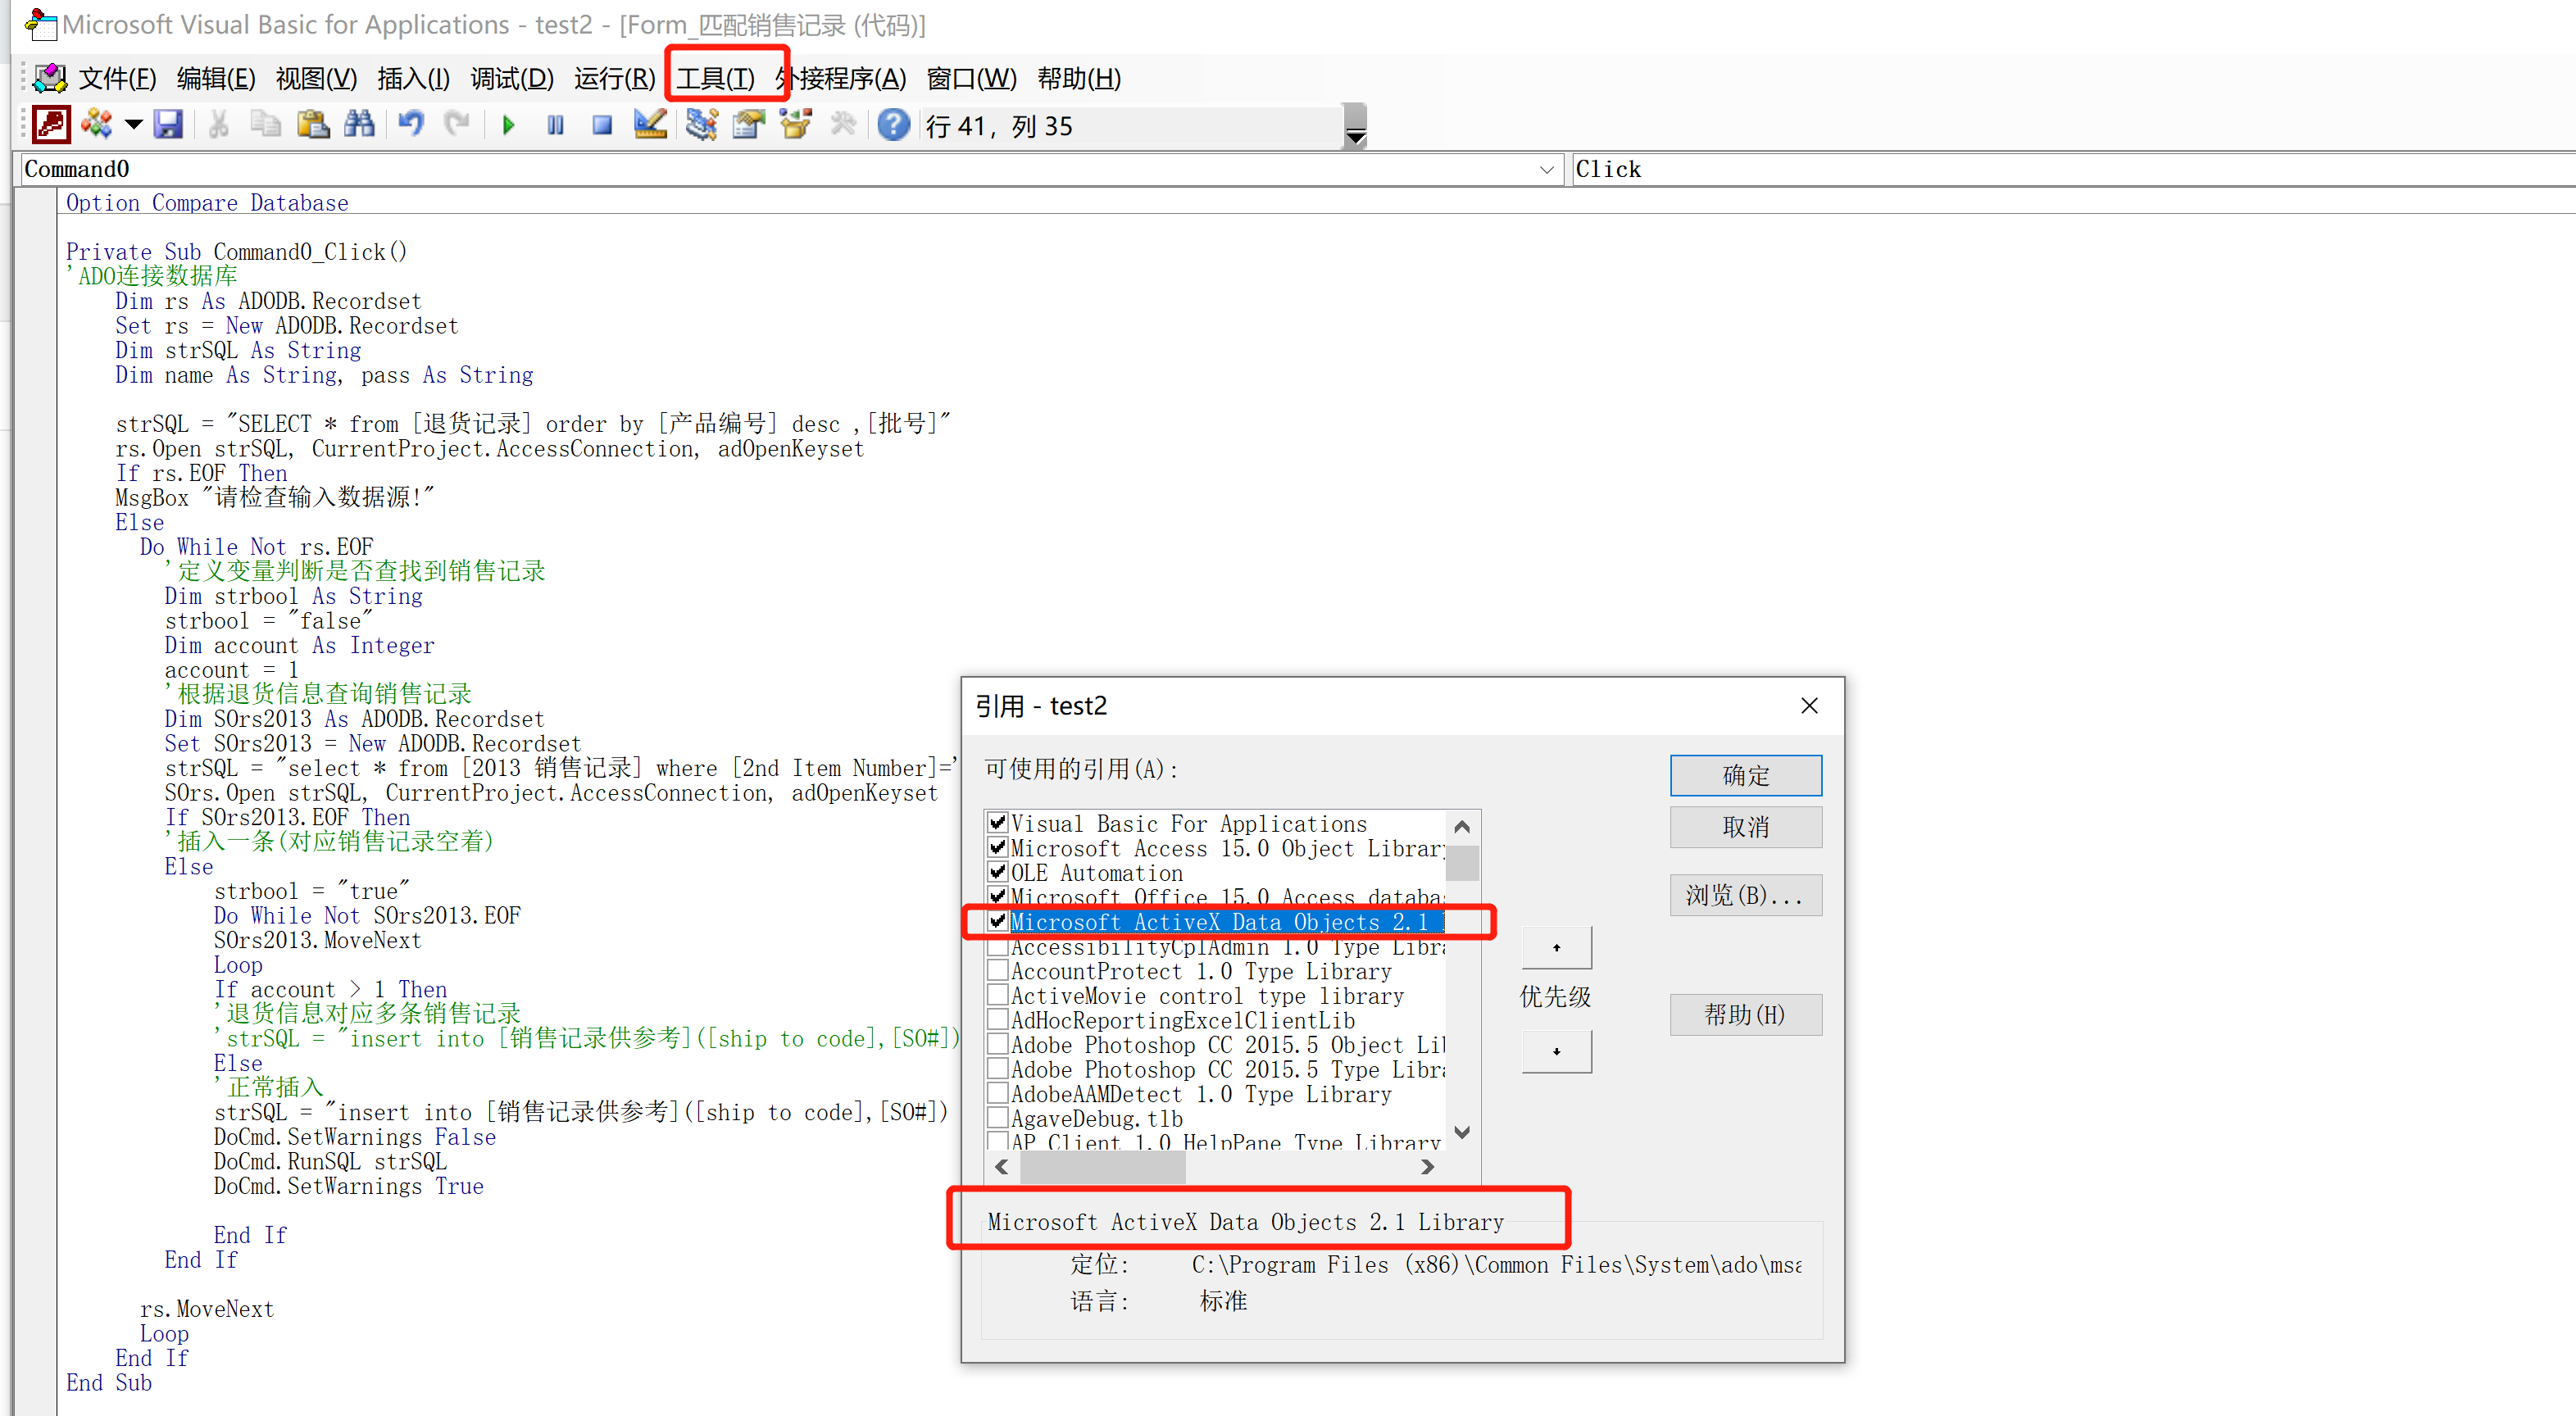Screen dimensions: 2576x1416
Task: Click the Paste toolbar icon
Action: click(x=313, y=124)
